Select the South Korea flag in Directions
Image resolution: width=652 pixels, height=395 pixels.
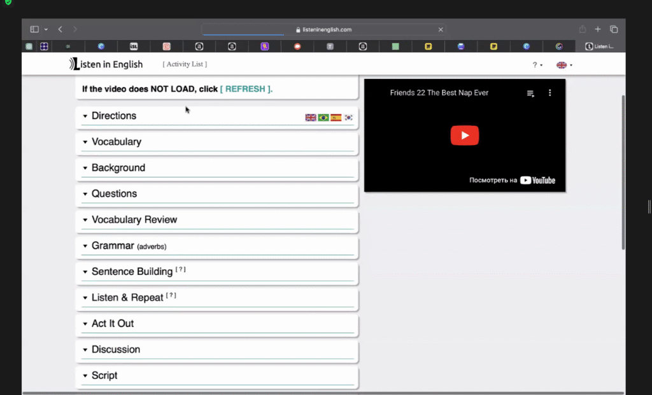point(348,118)
